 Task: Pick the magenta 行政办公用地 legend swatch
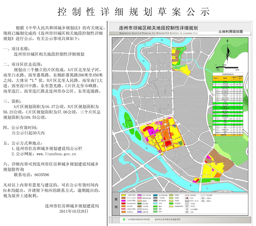coord(123,200)
